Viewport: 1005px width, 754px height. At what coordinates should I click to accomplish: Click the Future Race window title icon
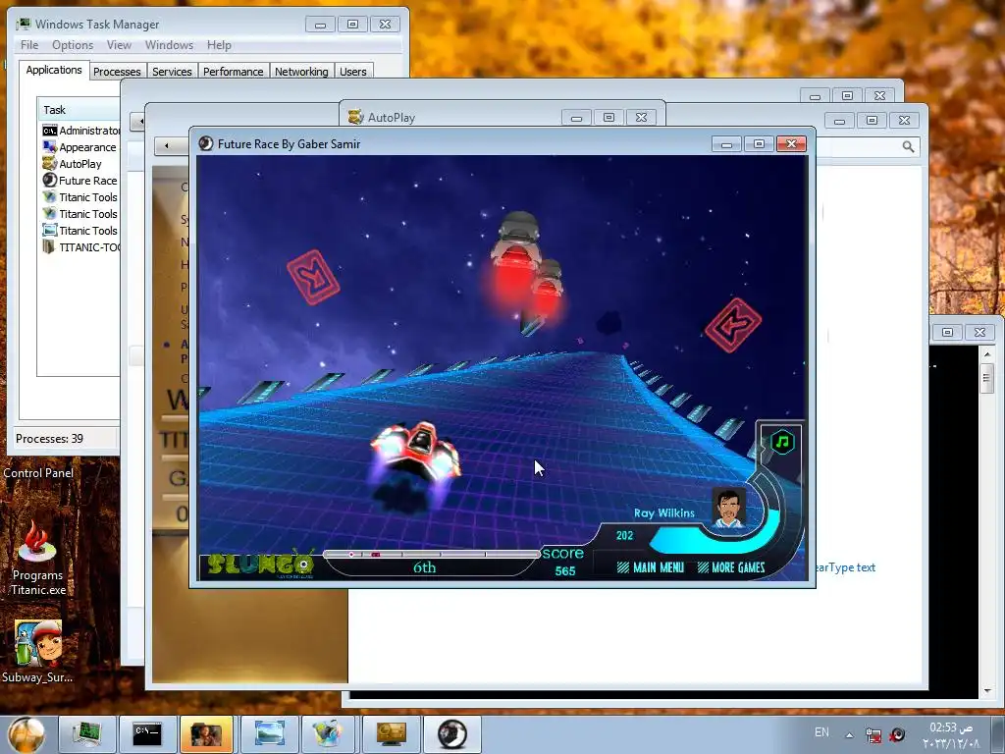[206, 143]
